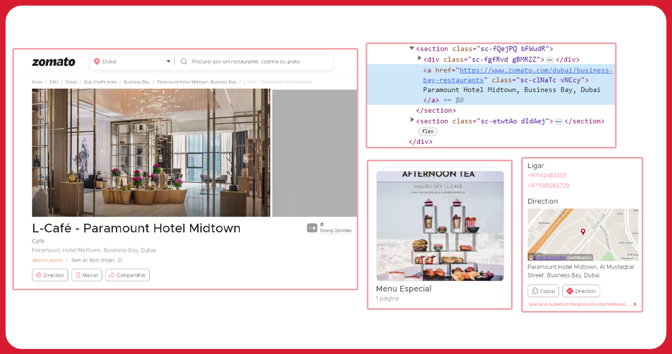The image size is (672, 354).
Task: Collapse the sc-fQejPQ section node
Action: coord(412,49)
